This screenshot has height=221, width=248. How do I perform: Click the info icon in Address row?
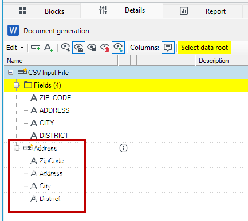point(123,148)
